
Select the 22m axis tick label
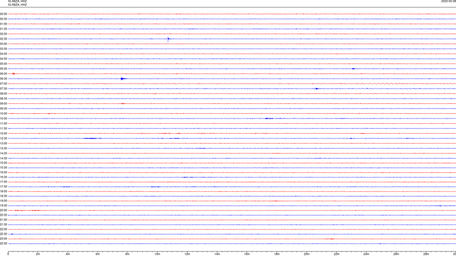(336, 254)
